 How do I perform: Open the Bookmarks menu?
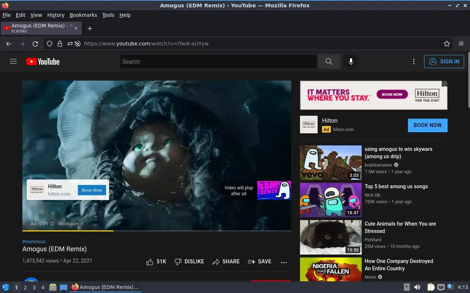(x=83, y=15)
